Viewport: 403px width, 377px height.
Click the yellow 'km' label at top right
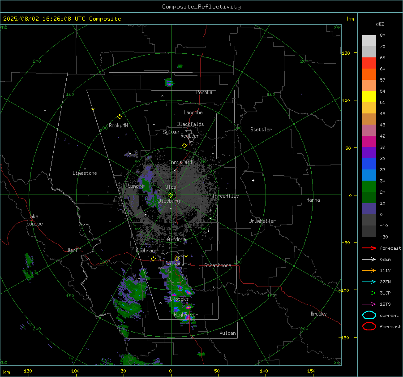(350, 19)
